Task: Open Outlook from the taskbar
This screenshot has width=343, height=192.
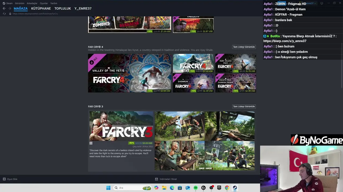Action: pyautogui.click(x=188, y=188)
